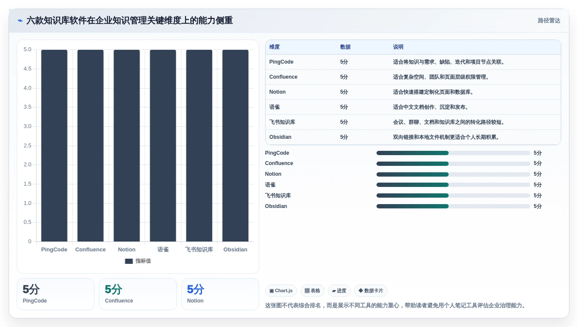Click the 5.0 y-axis value

coord(28,49)
